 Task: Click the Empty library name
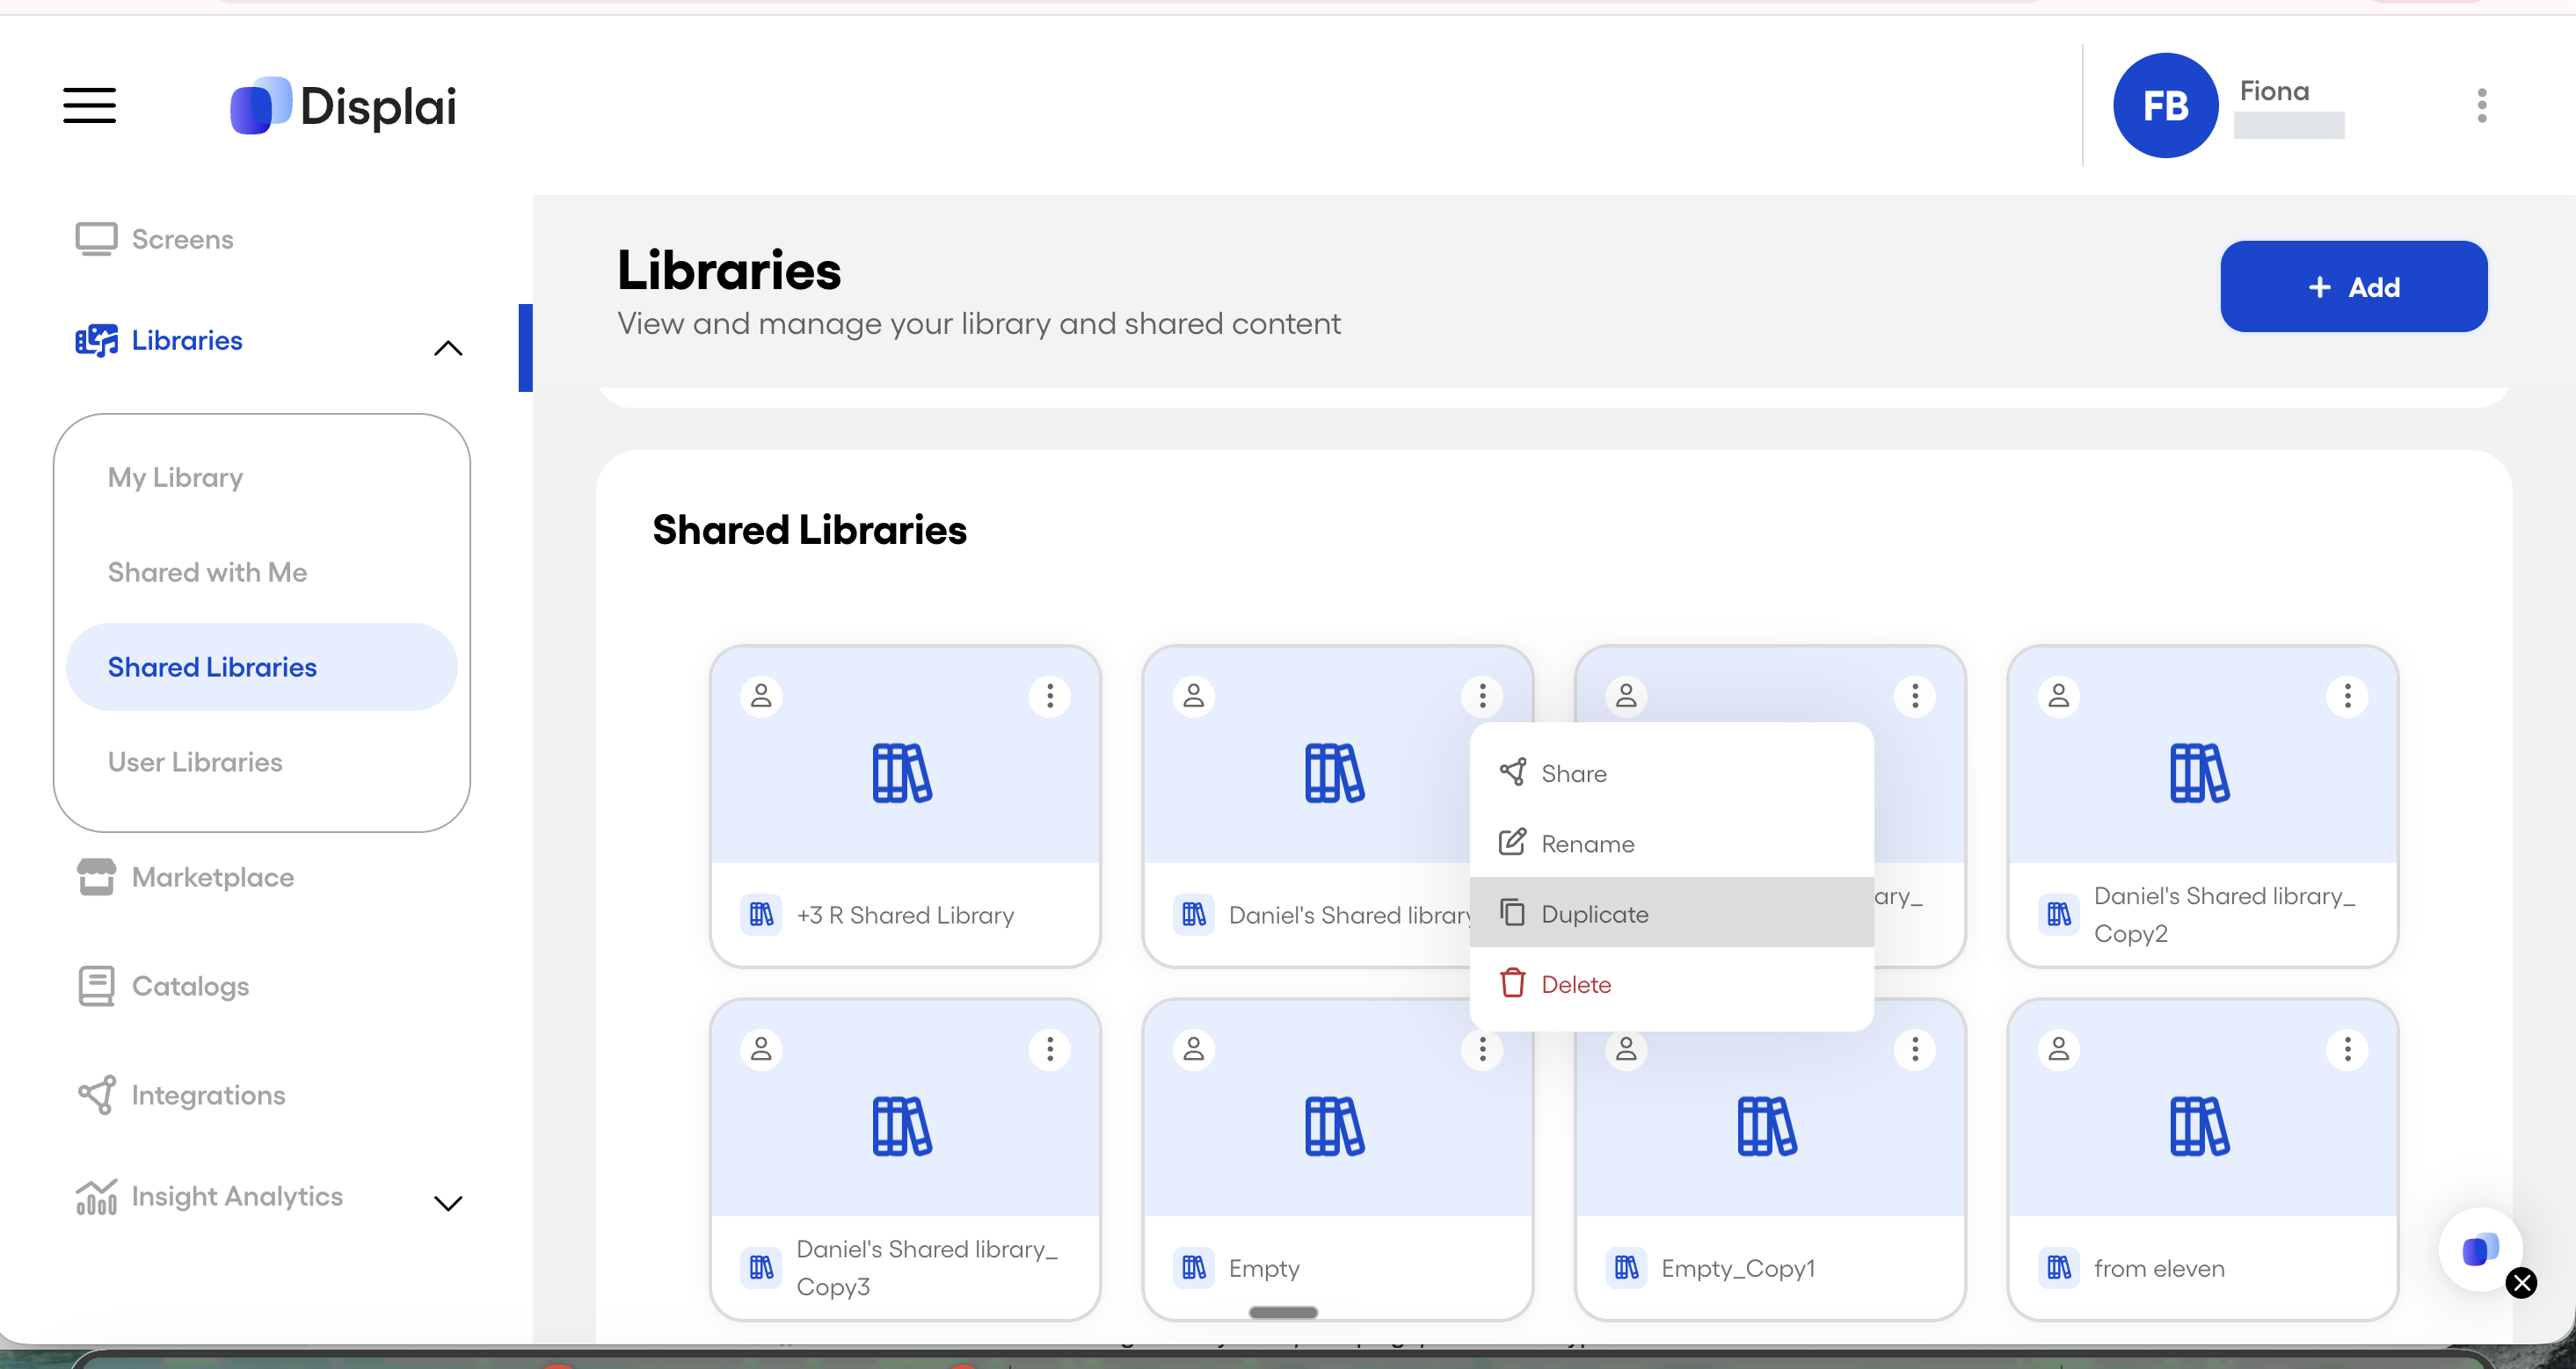click(1264, 1268)
